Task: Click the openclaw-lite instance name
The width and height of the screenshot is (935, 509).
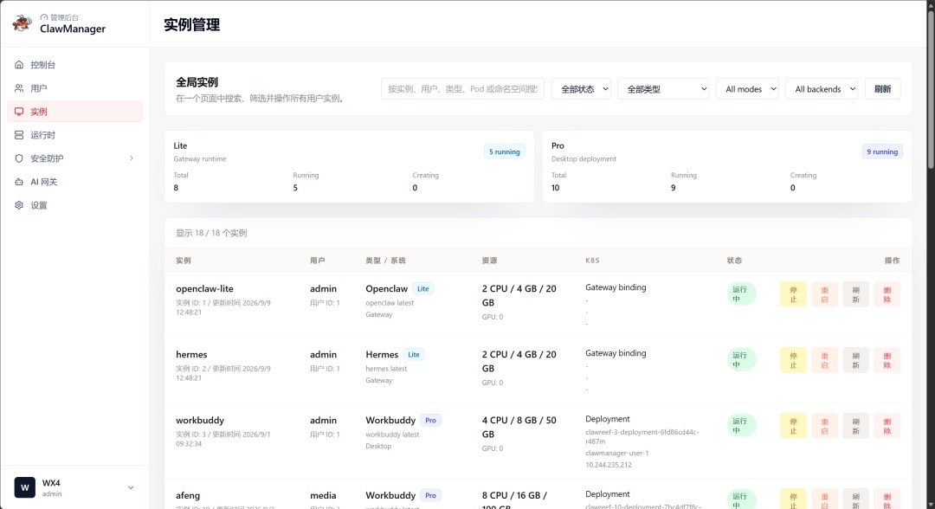Action: click(204, 288)
